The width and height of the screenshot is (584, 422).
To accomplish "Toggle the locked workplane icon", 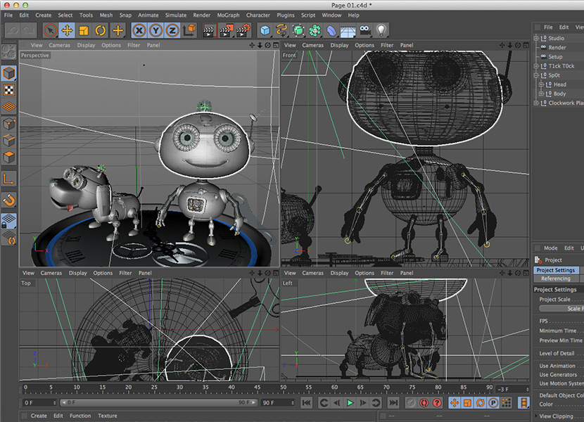I will tap(8, 220).
